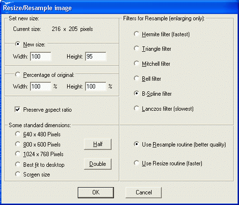This screenshot has height=205, width=239.
Task: Click the percentage Height input field
Action: [96, 87]
